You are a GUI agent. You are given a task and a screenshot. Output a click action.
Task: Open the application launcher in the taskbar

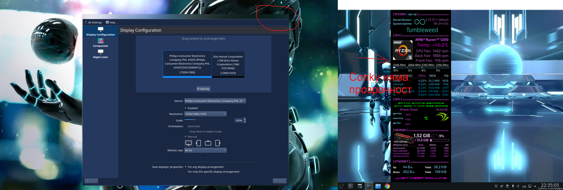pos(341,186)
